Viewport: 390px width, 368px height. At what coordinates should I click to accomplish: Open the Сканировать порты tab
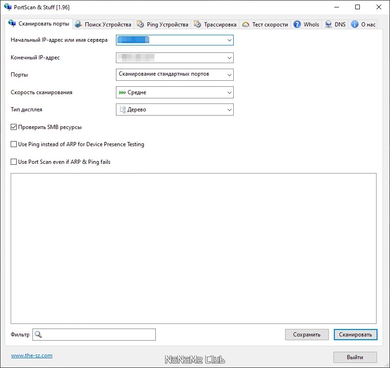[39, 24]
